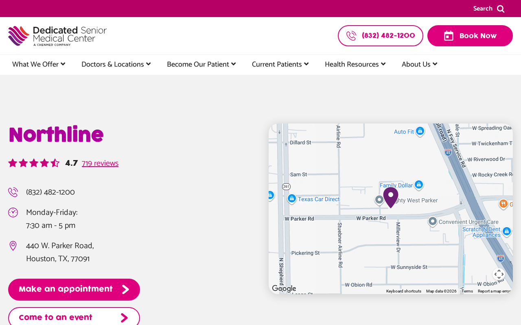
Task: Expand the Health Resources menu
Action: 355,64
